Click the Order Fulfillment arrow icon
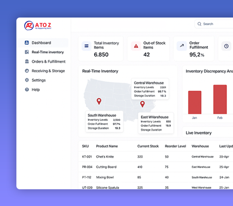The width and height of the screenshot is (233, 206). 182,46
